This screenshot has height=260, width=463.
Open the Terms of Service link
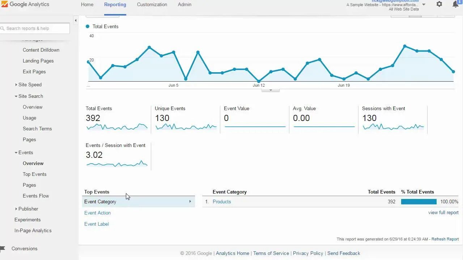pyautogui.click(x=271, y=253)
